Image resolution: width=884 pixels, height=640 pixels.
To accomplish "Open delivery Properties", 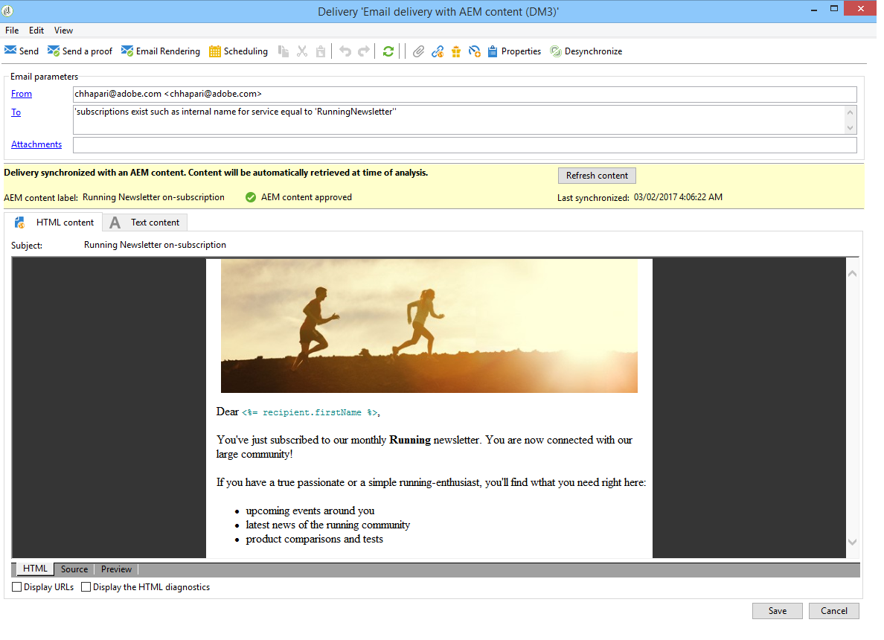I will pyautogui.click(x=514, y=51).
